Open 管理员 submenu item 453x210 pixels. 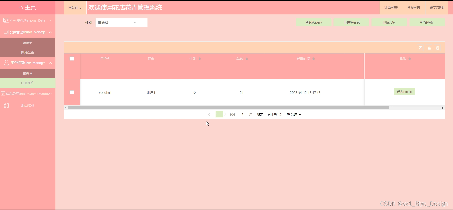click(x=28, y=73)
